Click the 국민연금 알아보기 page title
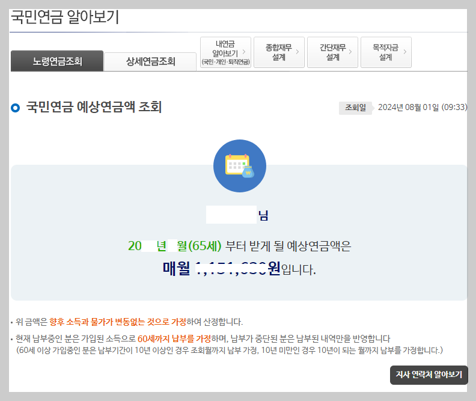This screenshot has height=401, width=476. (x=65, y=17)
